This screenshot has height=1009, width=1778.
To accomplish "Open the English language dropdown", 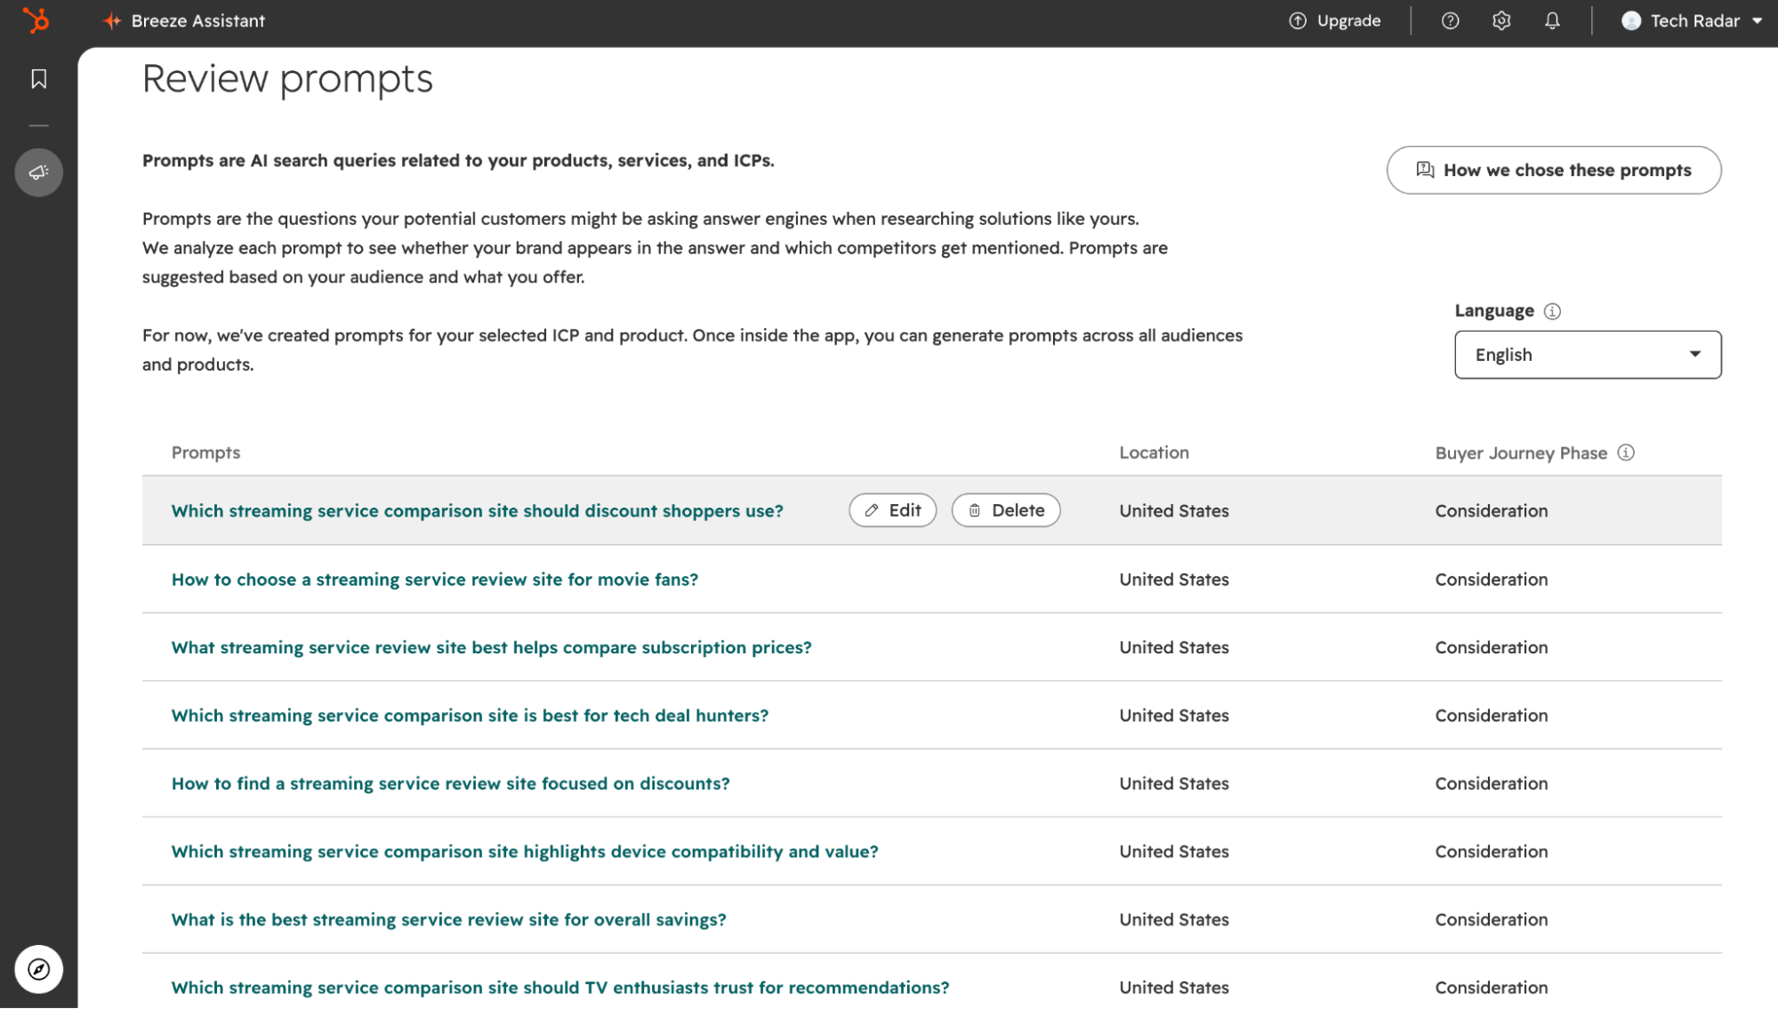I will click(x=1588, y=355).
